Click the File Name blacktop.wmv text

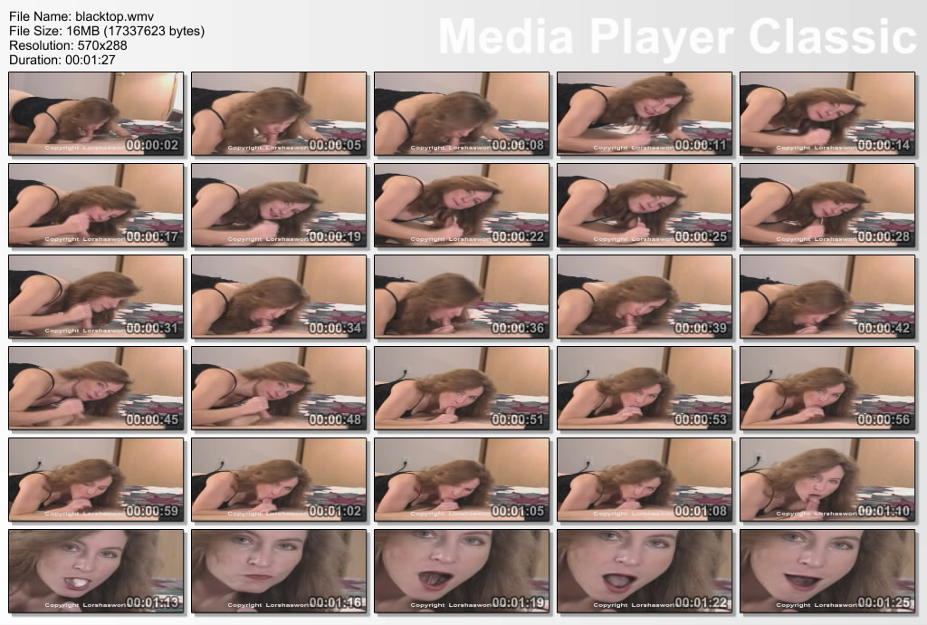[x=75, y=16]
